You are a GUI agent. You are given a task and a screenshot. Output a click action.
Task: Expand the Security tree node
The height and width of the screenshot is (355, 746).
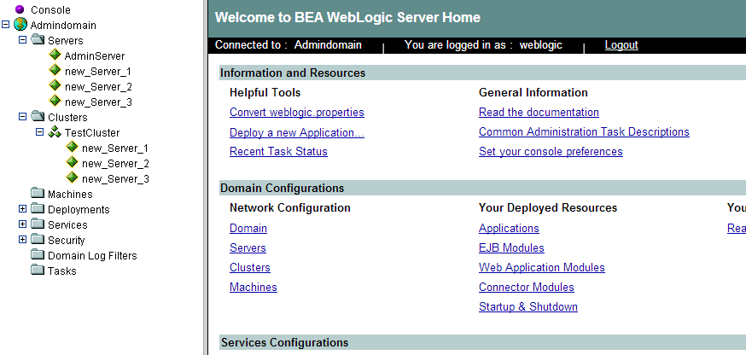coord(23,240)
